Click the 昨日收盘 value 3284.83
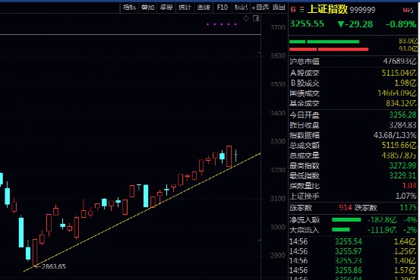Image resolution: width=420 pixels, height=280 pixels. [x=403, y=125]
